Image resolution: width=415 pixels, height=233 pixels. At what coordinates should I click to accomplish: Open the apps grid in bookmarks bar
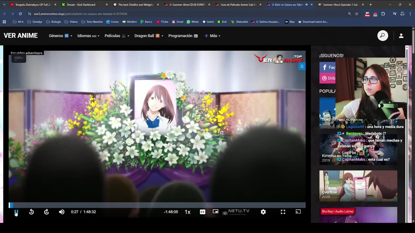4,22
